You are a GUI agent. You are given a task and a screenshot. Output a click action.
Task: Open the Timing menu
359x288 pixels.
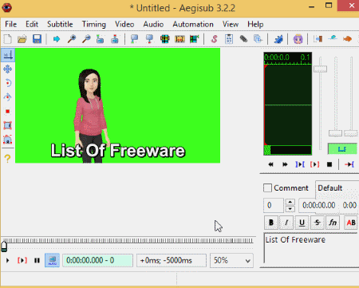(x=93, y=24)
